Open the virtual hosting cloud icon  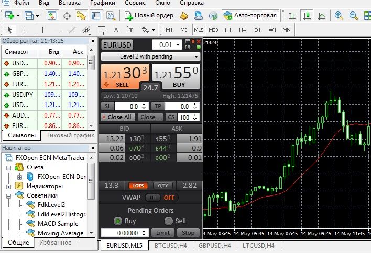(x=198, y=16)
